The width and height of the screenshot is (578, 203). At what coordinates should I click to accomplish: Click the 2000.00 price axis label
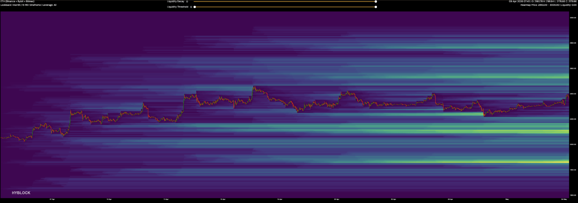573,144
